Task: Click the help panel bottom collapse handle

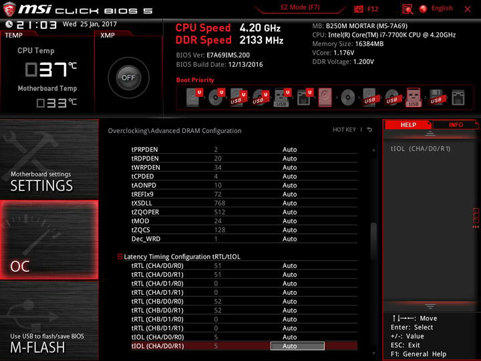Action: (430, 306)
